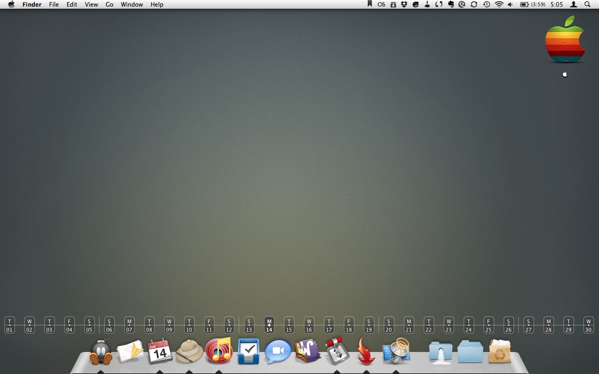Open the cardboard recycle Trash in dock
Screen dimensions: 599x374
pos(500,352)
